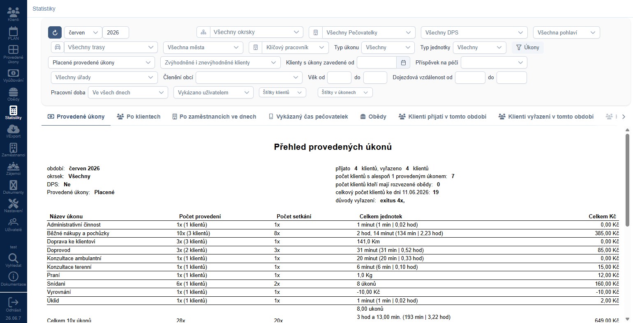Select Statistiky calculator icon in sidebar
The width and height of the screenshot is (633, 323).
coord(13,113)
